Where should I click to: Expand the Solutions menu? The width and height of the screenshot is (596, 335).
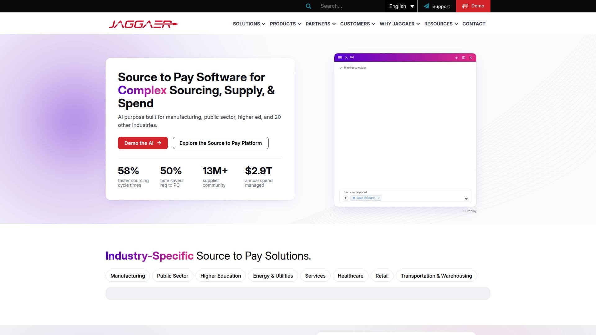[249, 24]
